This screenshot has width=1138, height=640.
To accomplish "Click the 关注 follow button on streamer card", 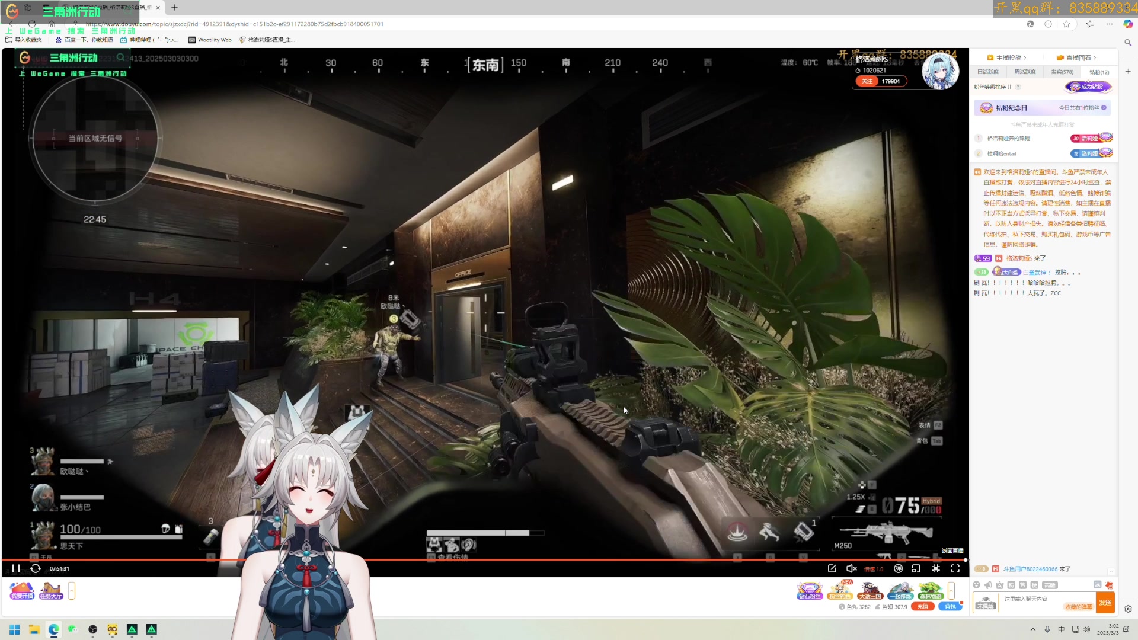I will click(867, 81).
